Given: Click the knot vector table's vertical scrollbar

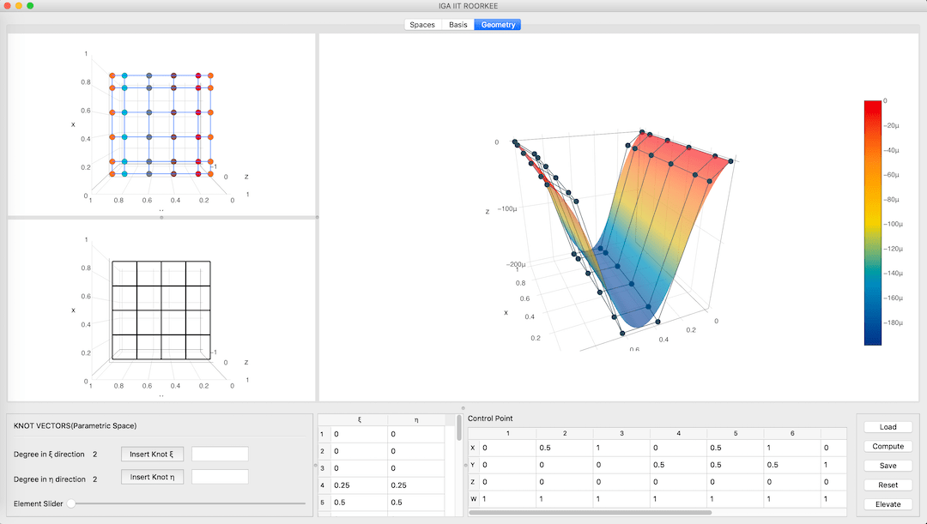Looking at the screenshot, I should [x=459, y=427].
